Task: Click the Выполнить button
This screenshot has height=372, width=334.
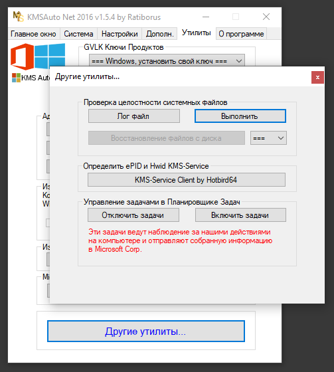Action: (240, 116)
